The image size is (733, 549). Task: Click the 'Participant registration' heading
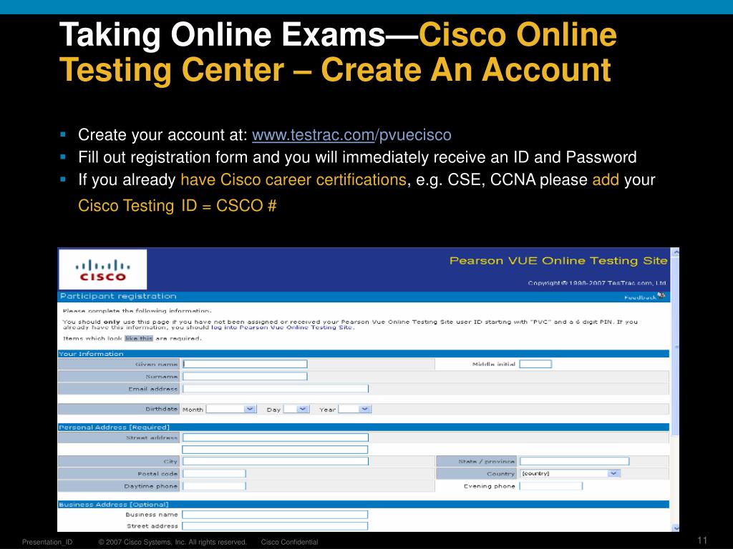(118, 296)
